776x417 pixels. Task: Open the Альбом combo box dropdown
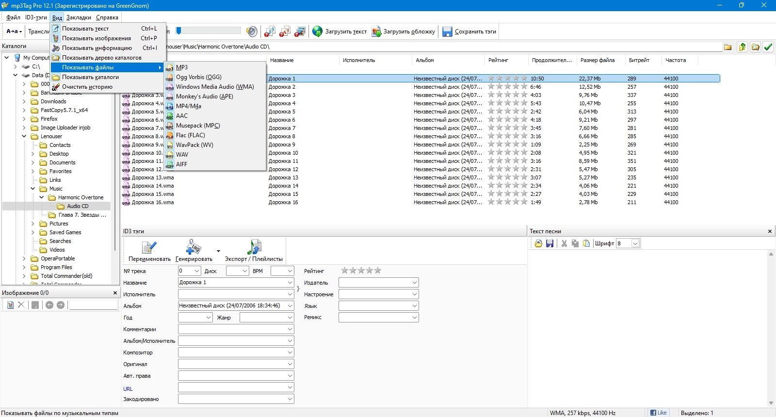pos(290,306)
